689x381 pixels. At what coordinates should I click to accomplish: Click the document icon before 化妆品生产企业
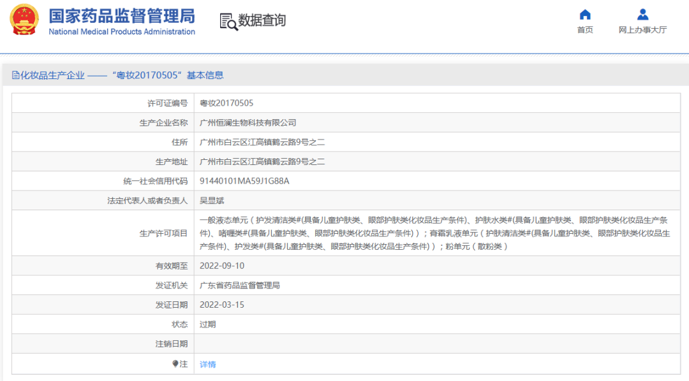click(x=15, y=75)
